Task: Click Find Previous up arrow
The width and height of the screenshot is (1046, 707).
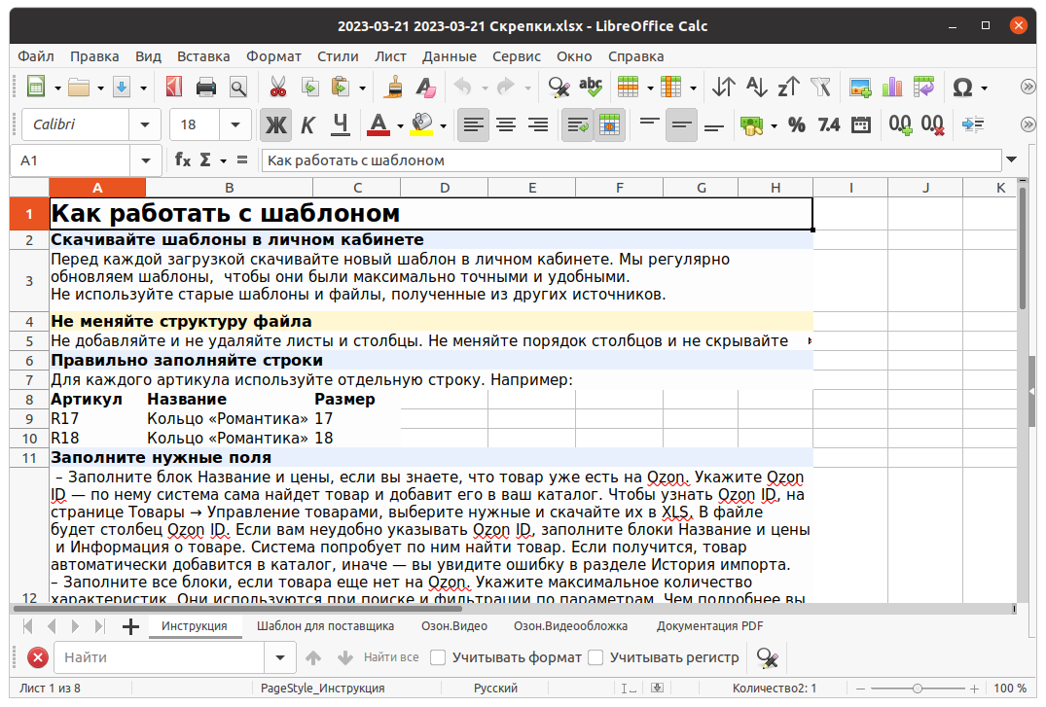Action: click(313, 657)
